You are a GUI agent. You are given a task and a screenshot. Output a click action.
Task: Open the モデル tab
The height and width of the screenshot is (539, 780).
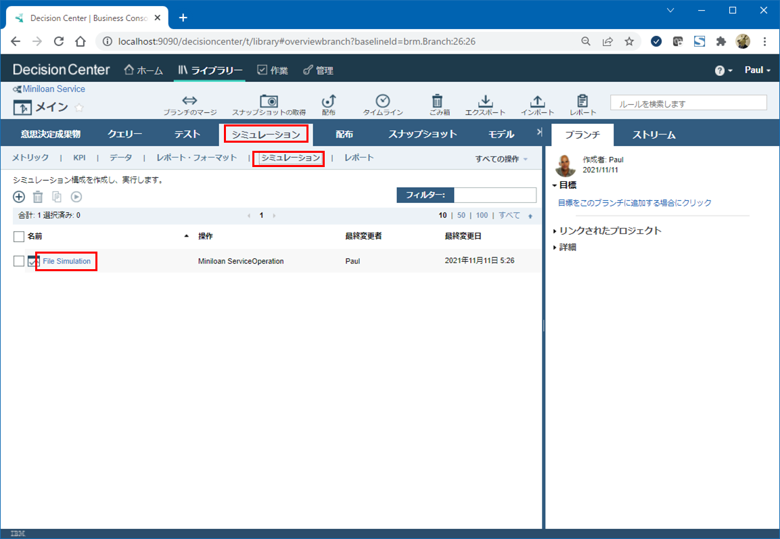(x=501, y=135)
